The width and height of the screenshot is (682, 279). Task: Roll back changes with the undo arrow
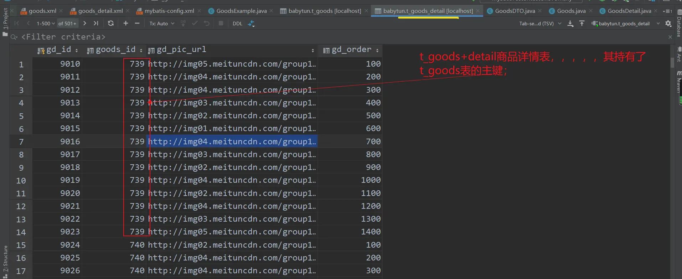207,24
